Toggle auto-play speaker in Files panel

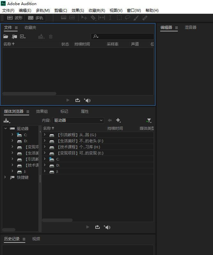tap(87, 100)
